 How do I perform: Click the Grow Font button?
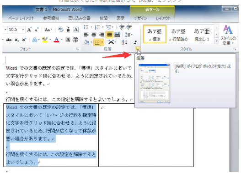point(29,30)
